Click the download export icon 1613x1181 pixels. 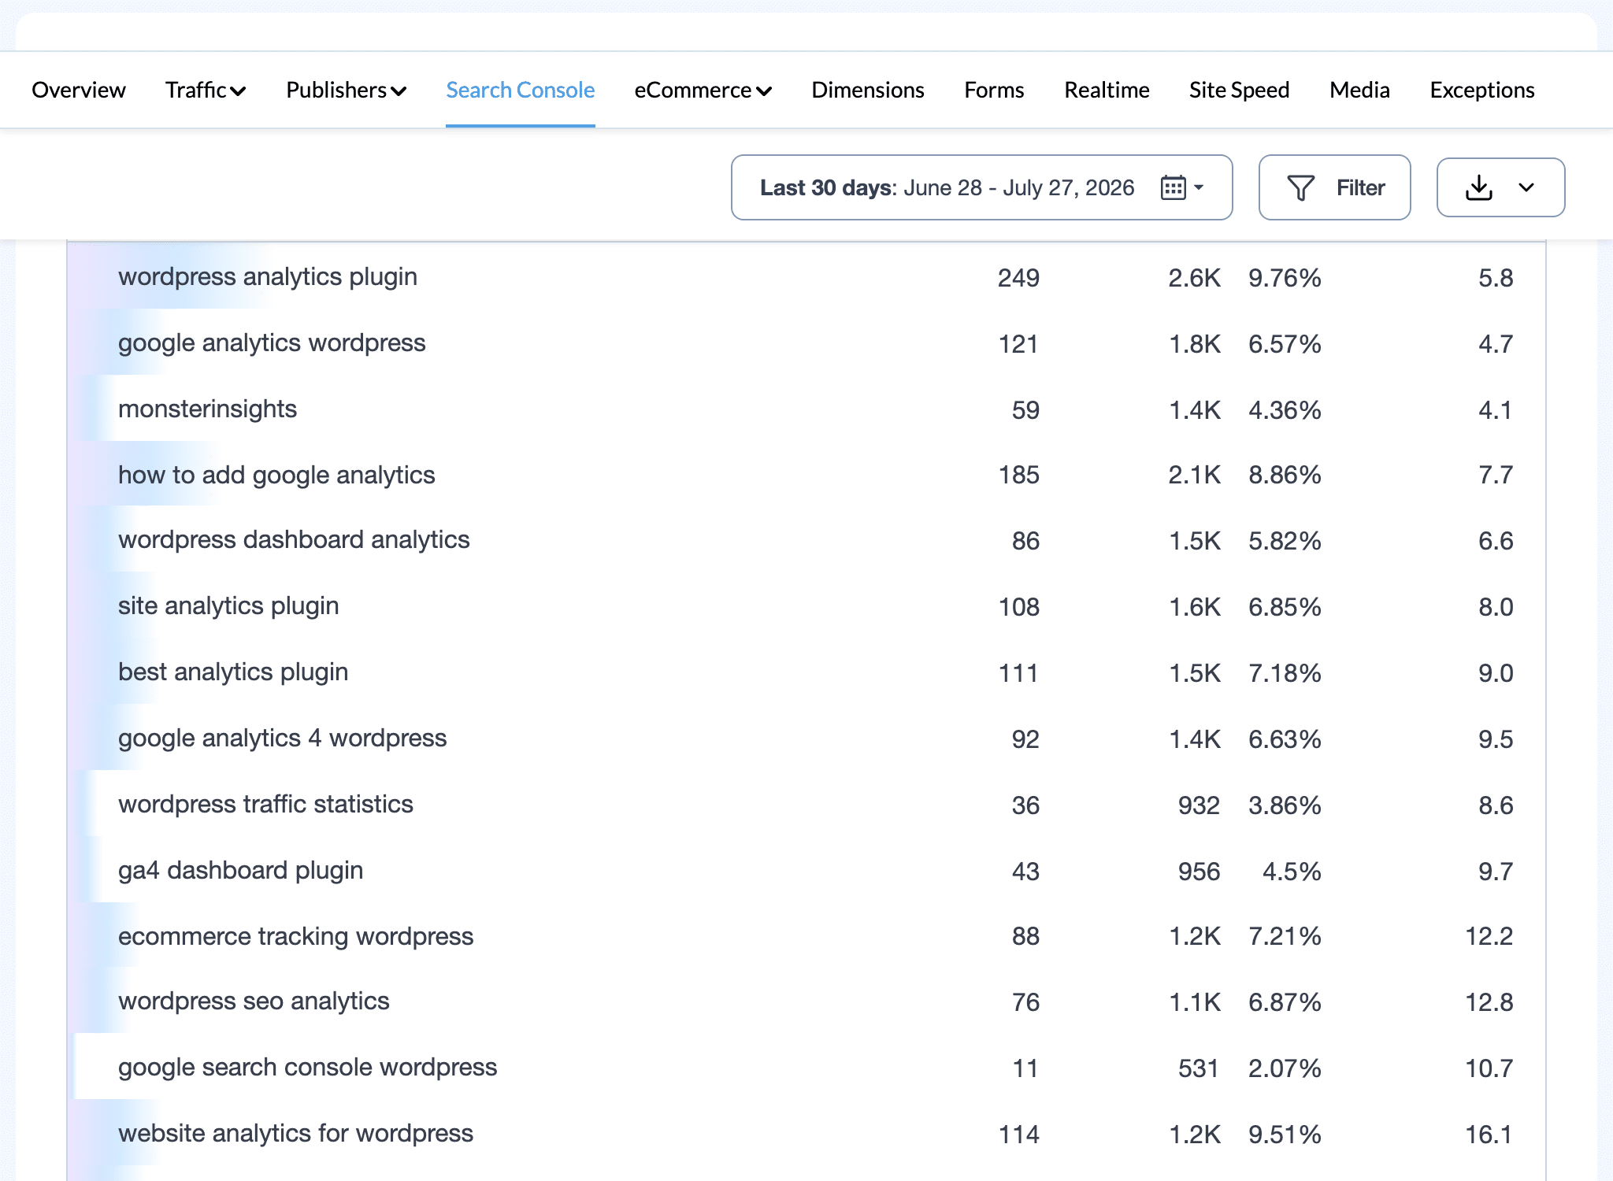click(x=1479, y=187)
